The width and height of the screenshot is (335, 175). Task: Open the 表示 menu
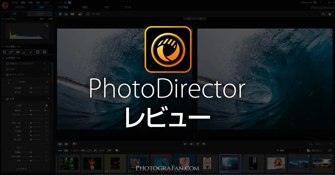click(38, 2)
